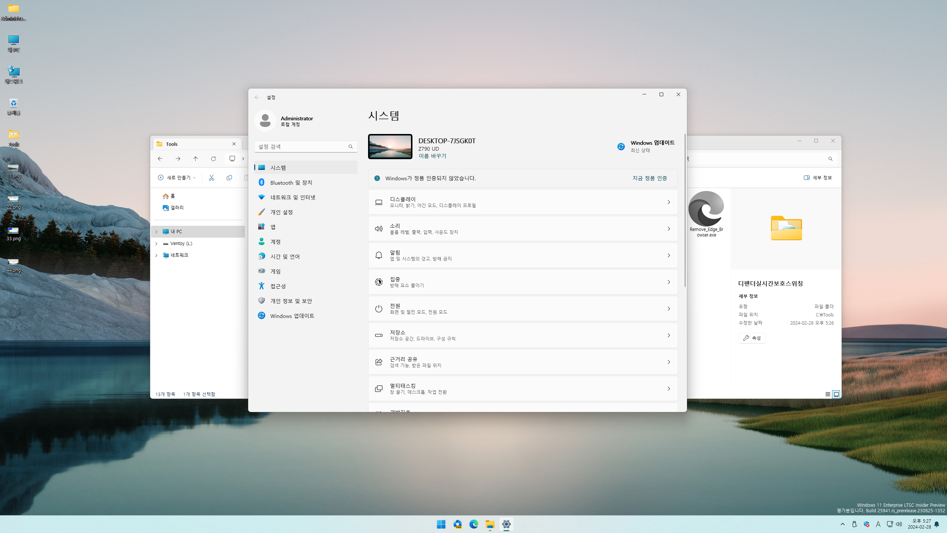This screenshot has height=533, width=947.
Task: Click the 속성 button in details pane
Action: [752, 338]
